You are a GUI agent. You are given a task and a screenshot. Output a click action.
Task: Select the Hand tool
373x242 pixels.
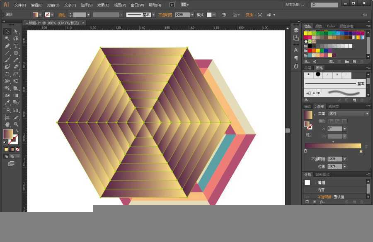[x=7, y=124]
